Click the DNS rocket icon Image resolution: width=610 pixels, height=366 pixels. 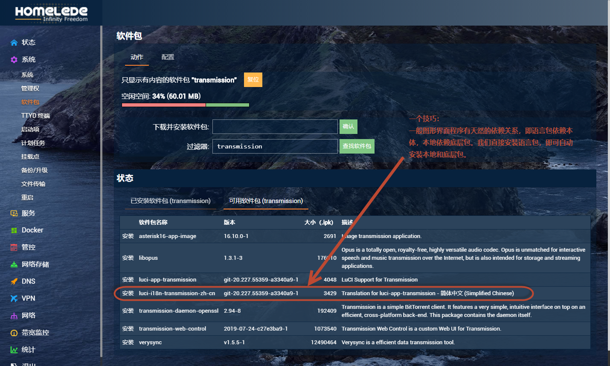tap(14, 281)
